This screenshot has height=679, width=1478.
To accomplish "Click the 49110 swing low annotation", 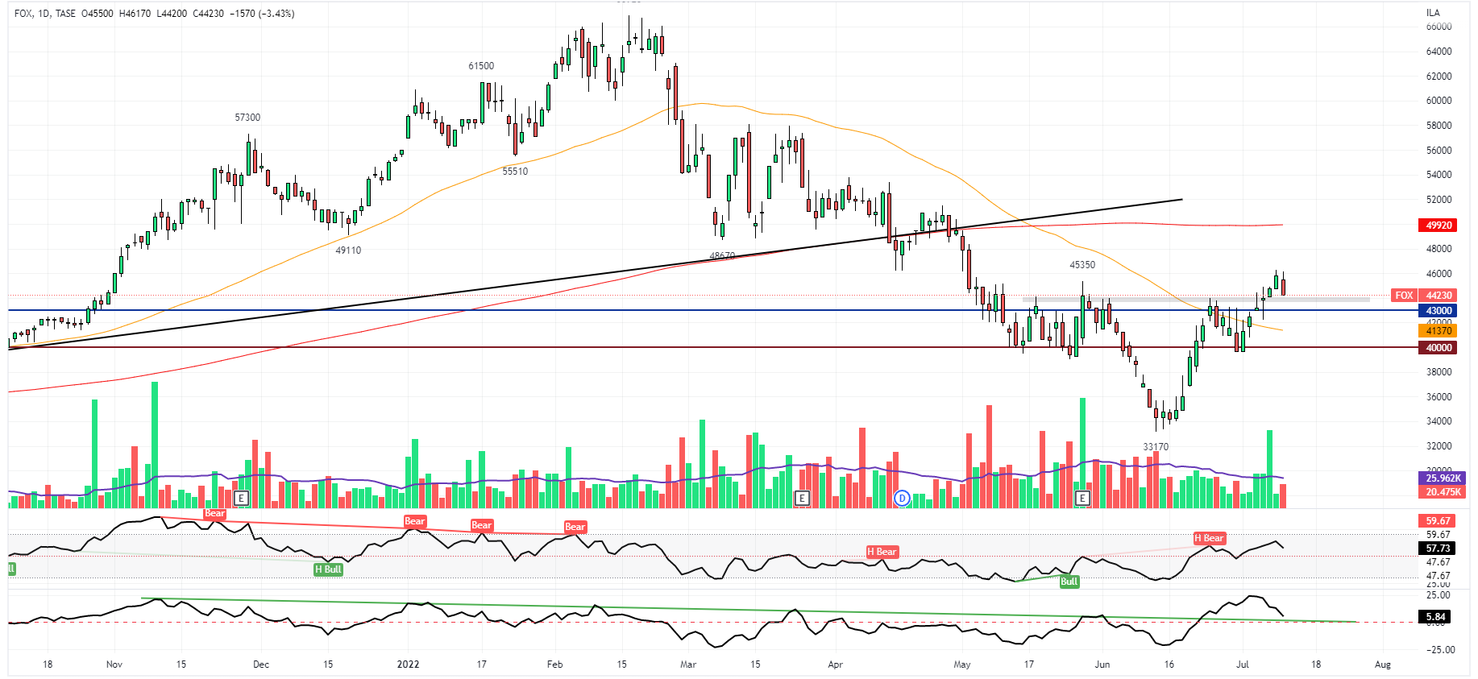I will (x=348, y=250).
